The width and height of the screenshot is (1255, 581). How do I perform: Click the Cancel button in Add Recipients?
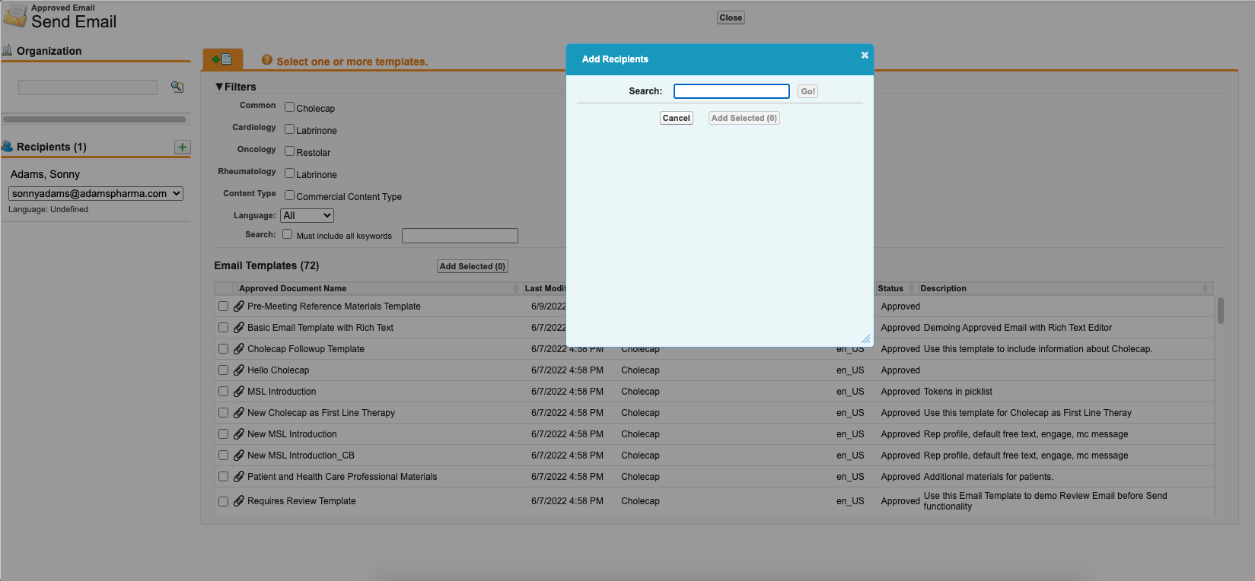[676, 118]
